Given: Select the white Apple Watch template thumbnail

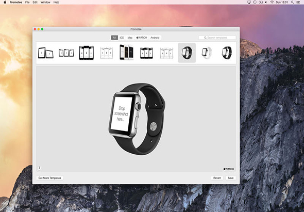Looking at the screenshot, I should click(207, 53).
